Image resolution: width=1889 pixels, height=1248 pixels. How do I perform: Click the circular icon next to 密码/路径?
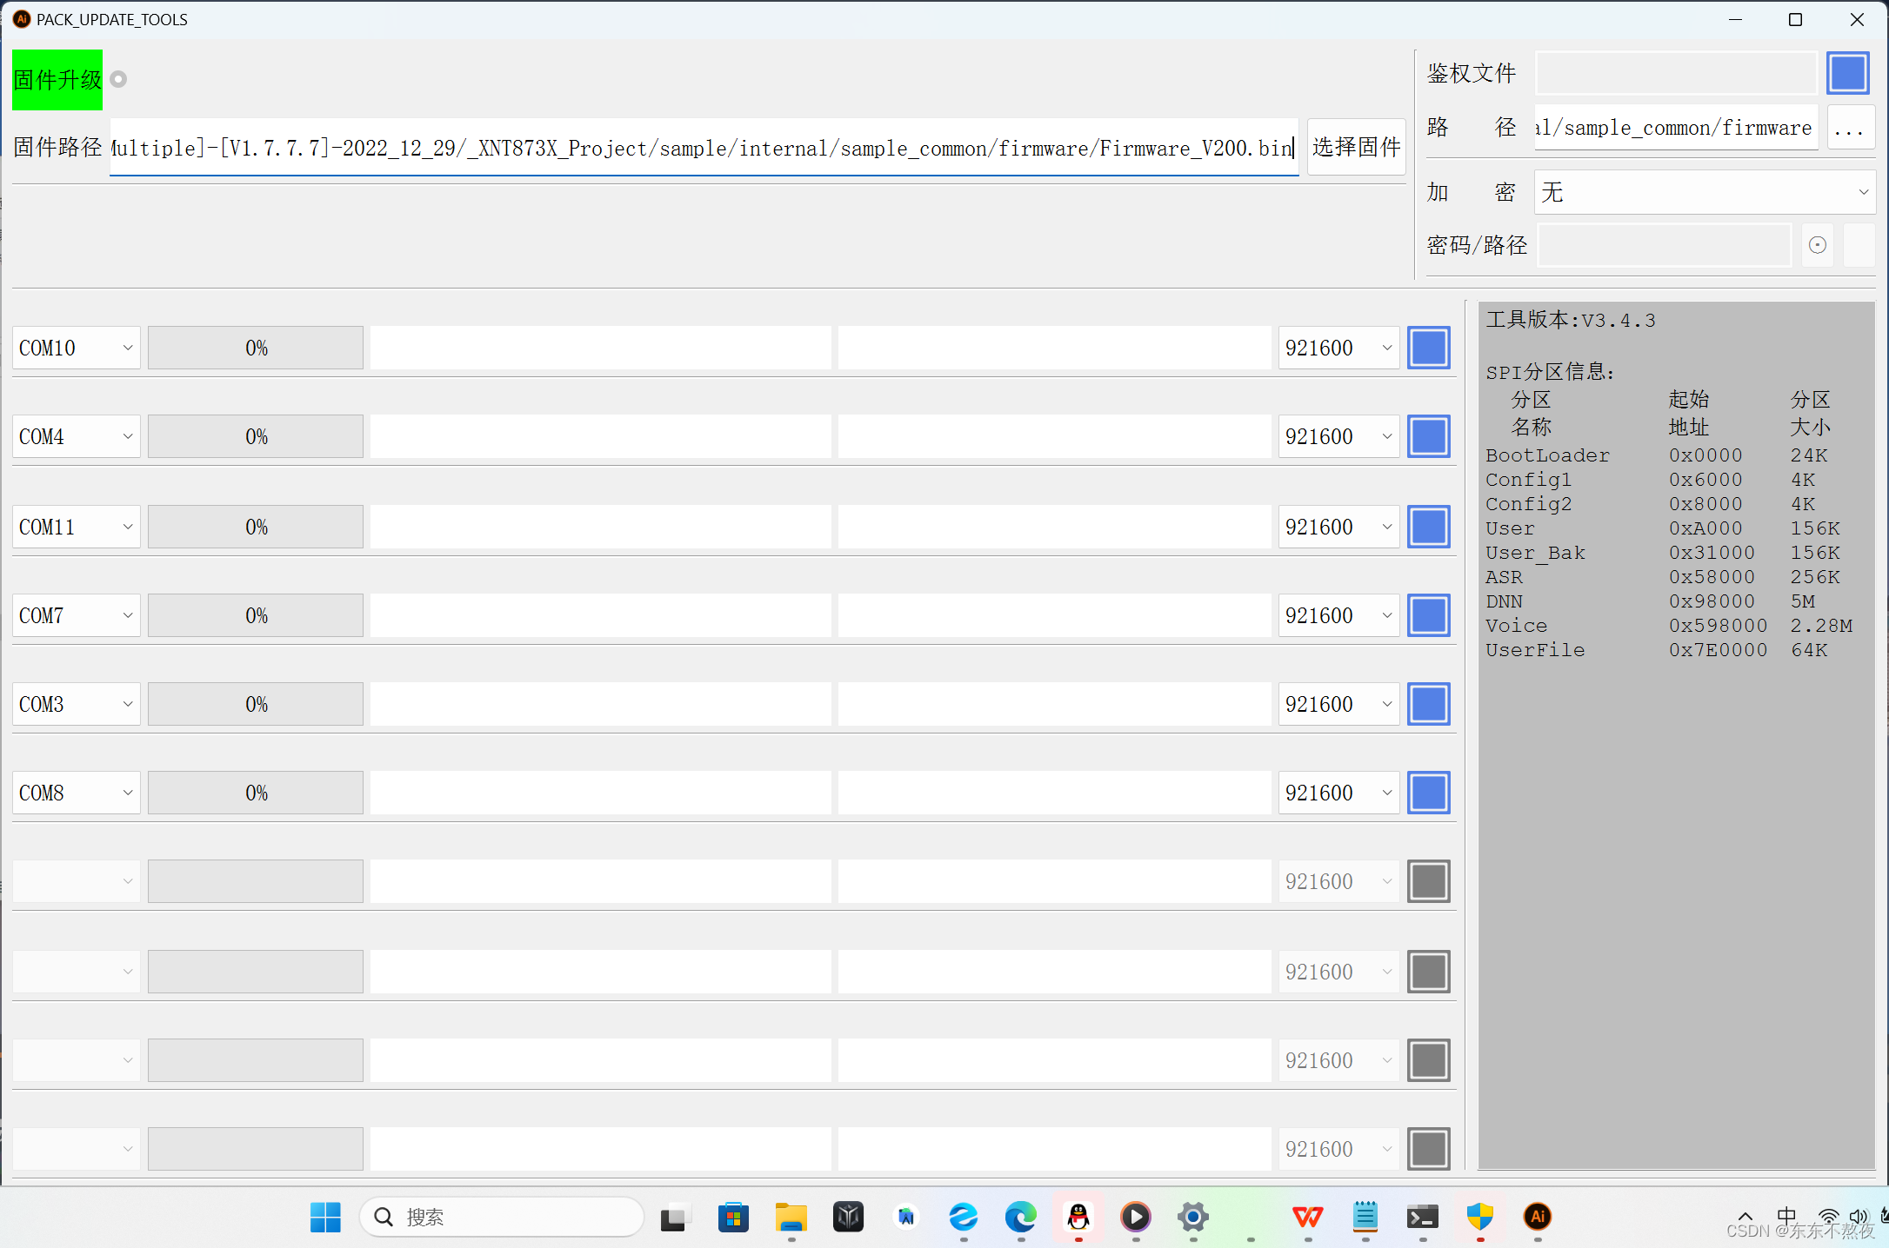[x=1817, y=245]
